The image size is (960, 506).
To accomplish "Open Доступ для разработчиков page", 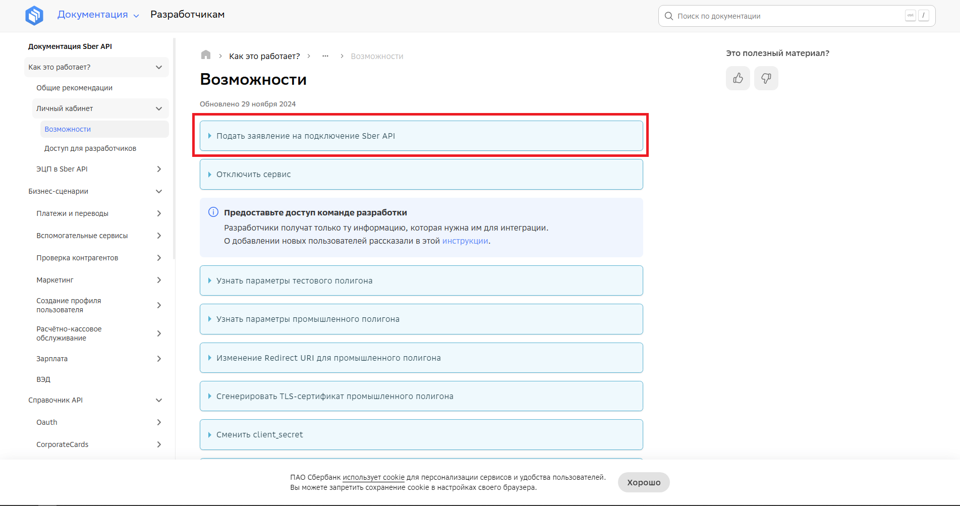I will (90, 148).
